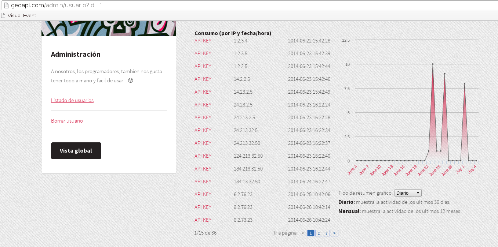The width and height of the screenshot is (498, 247).
Task: Go to next page with > arrow
Action: point(334,233)
